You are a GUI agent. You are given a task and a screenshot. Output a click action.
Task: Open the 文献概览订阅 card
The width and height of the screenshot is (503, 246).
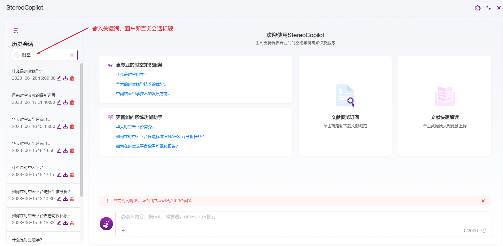345,106
